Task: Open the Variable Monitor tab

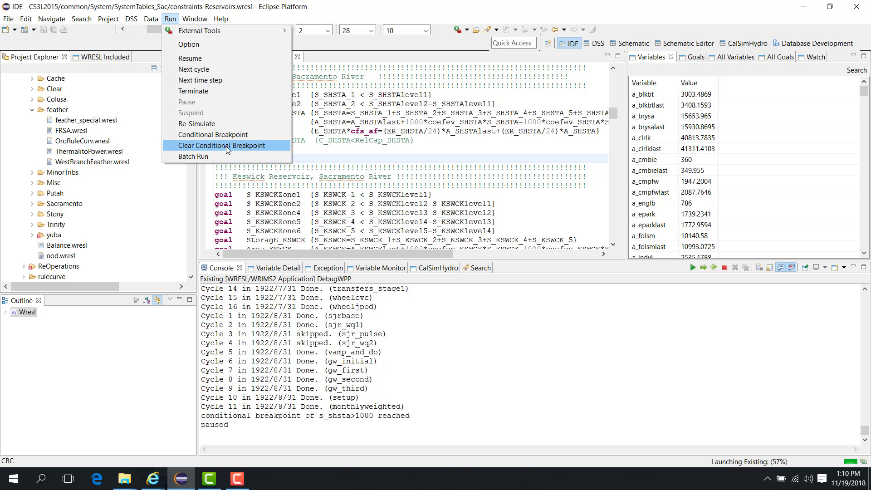Action: [376, 268]
